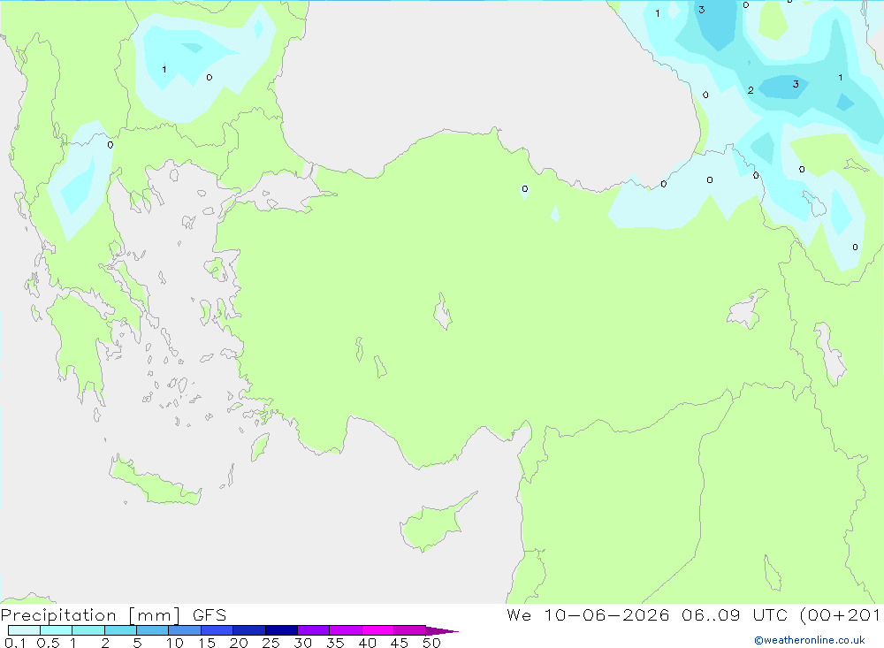Click the '30' legend scale label
This screenshot has width=884, height=648.
[x=303, y=643]
